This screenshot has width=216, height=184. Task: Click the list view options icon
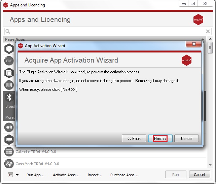point(10,175)
